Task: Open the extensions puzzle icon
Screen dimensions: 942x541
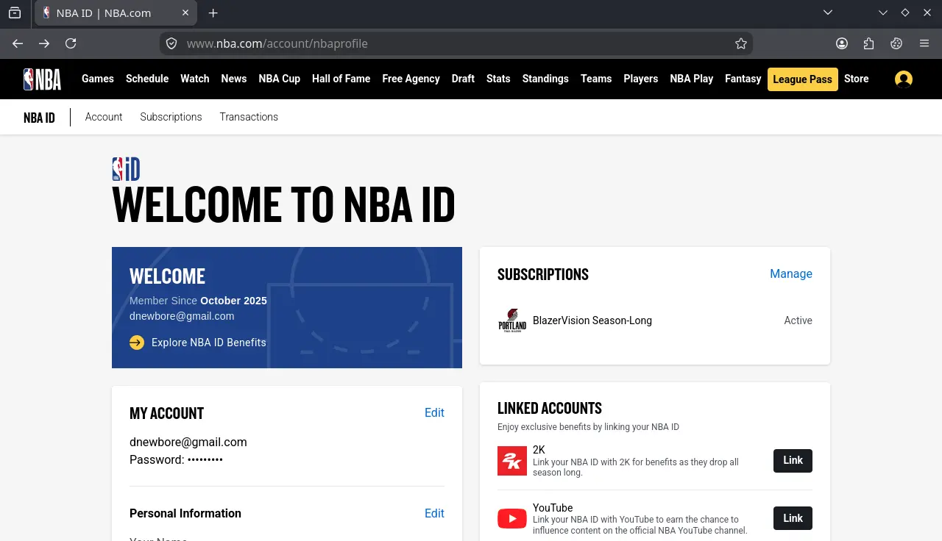Action: [x=869, y=43]
